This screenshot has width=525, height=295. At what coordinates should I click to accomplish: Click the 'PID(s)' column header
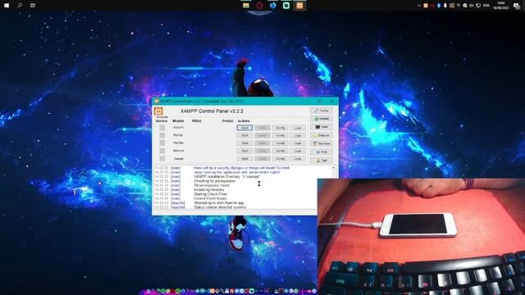tap(197, 120)
